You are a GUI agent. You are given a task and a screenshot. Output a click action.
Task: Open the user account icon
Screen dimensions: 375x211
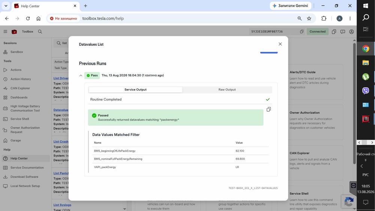[x=351, y=32]
